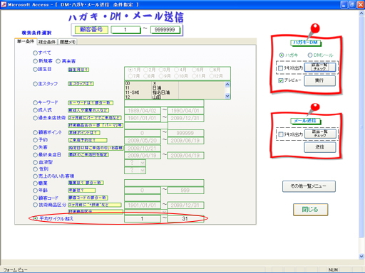
Task: Select the 平均サイクル超え radio button
Action: tap(35, 218)
